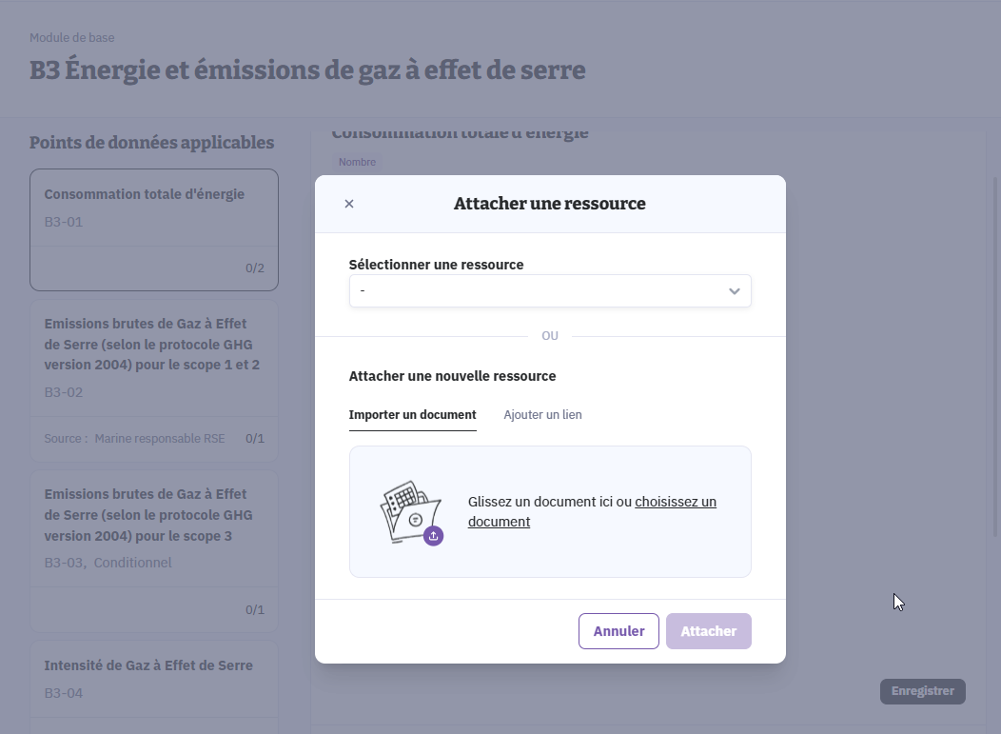Screen dimensions: 1001x734
Task: Click Source: Marine responsable RSE text
Action: (134, 439)
